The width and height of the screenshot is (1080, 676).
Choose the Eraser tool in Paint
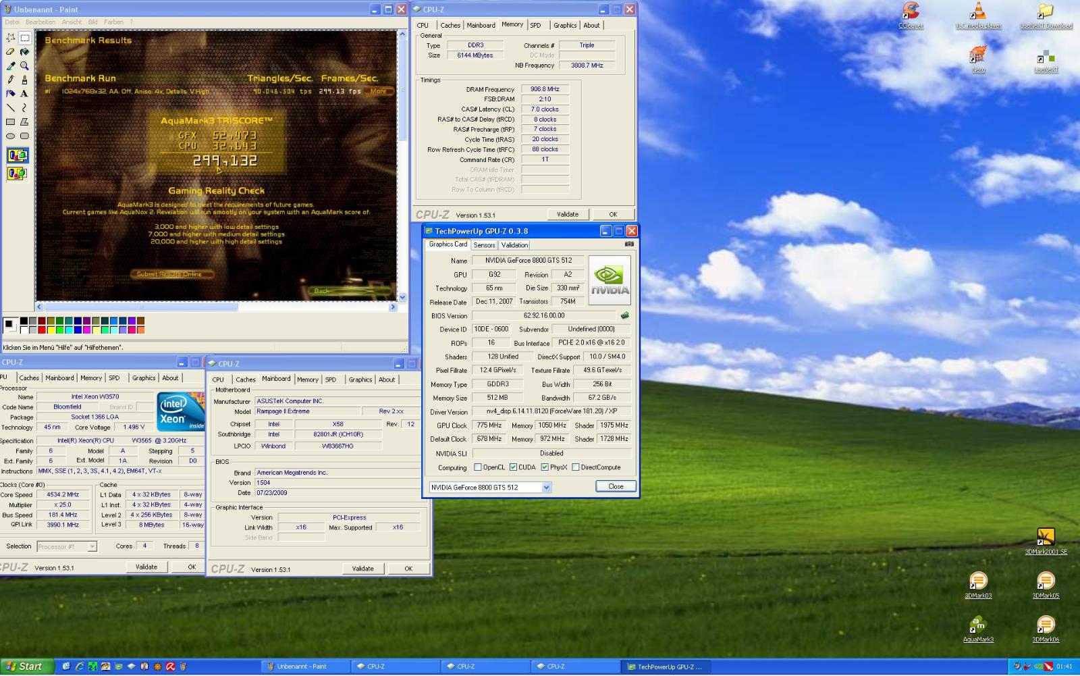pyautogui.click(x=10, y=52)
